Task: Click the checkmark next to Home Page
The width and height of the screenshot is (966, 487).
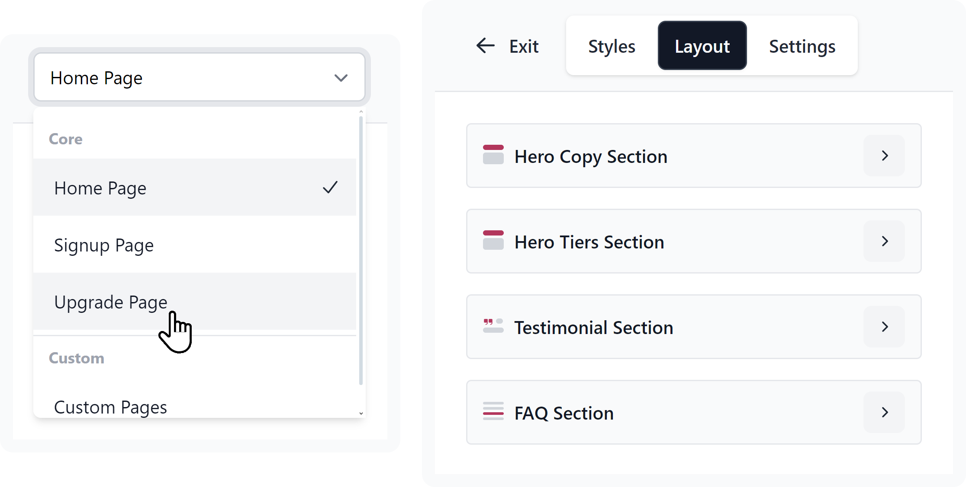Action: [x=330, y=188]
